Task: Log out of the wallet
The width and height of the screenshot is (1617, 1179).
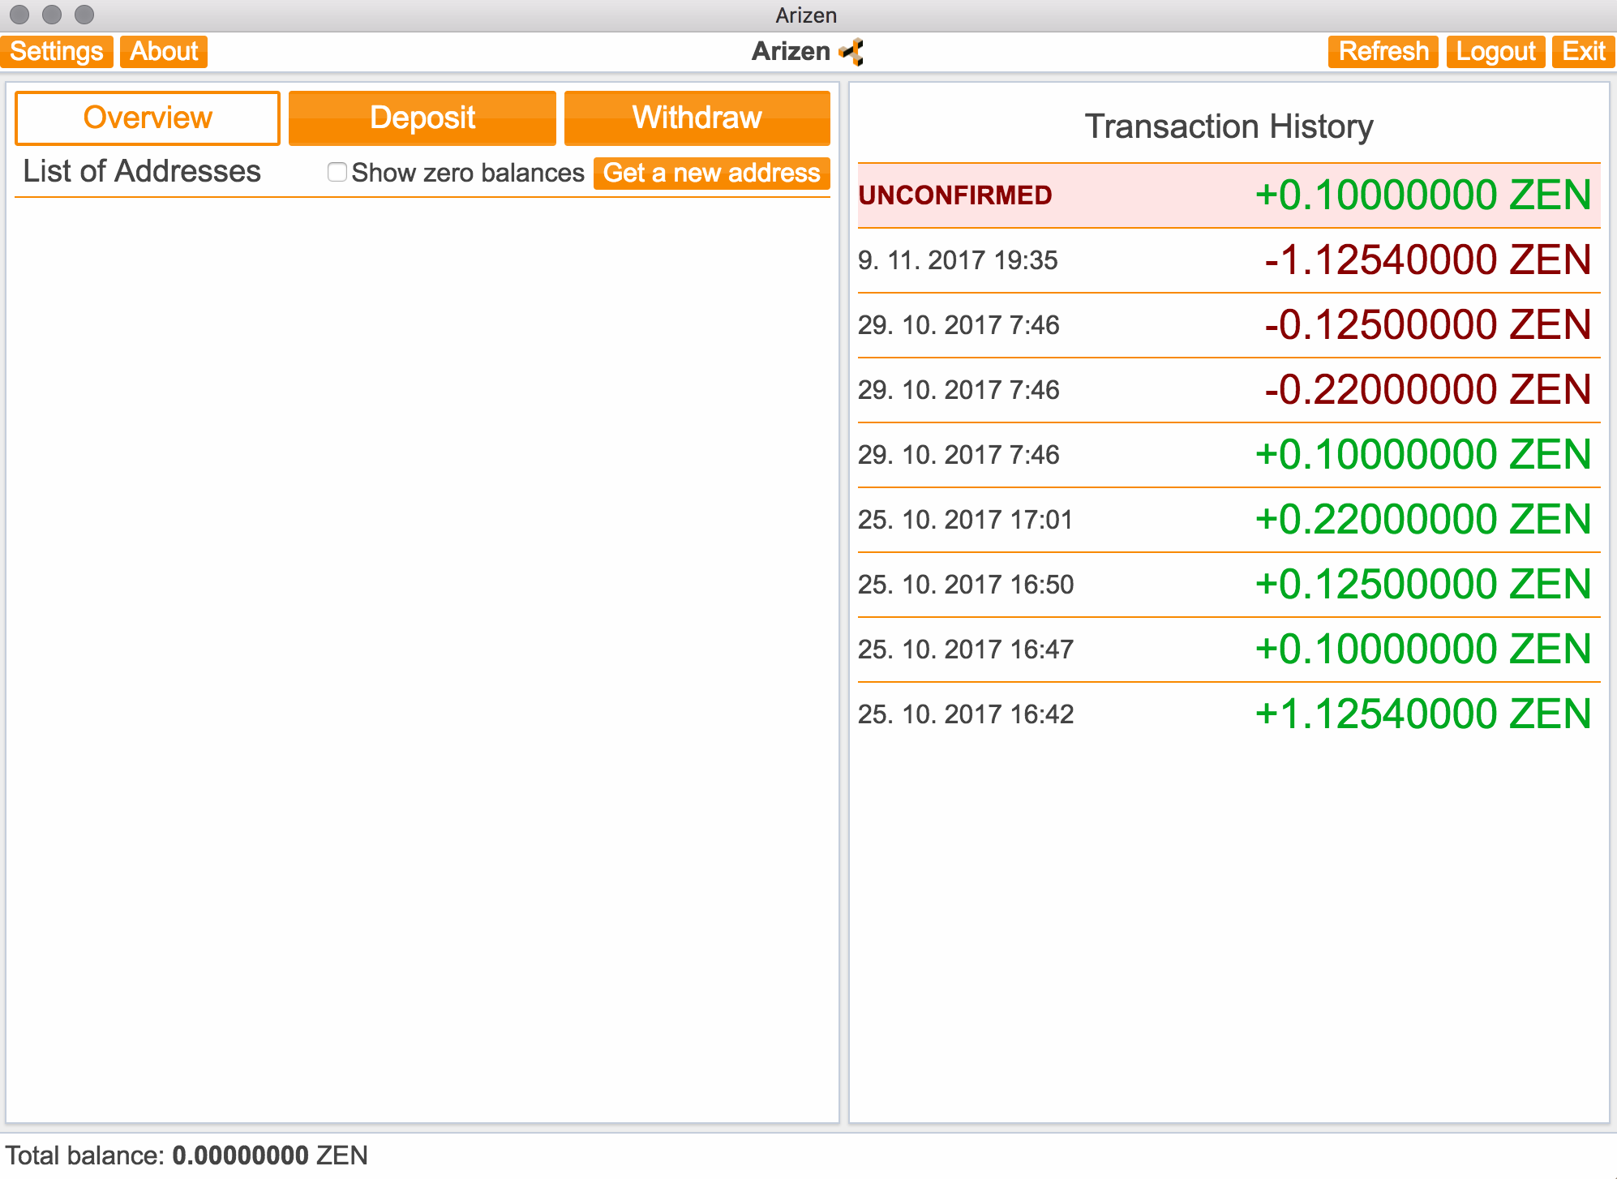Action: [1495, 51]
